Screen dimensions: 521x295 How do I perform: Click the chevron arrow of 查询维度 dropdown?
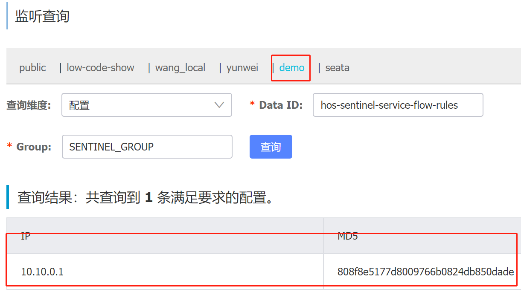tap(219, 105)
